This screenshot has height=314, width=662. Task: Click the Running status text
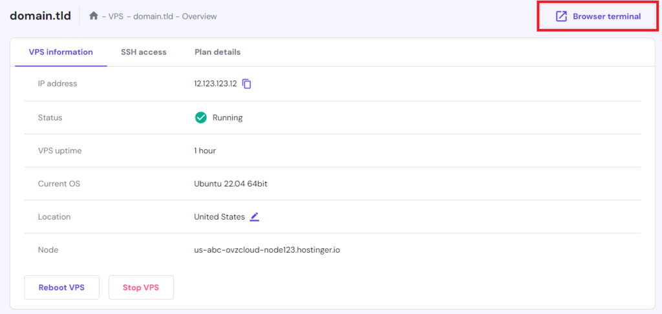click(x=228, y=118)
